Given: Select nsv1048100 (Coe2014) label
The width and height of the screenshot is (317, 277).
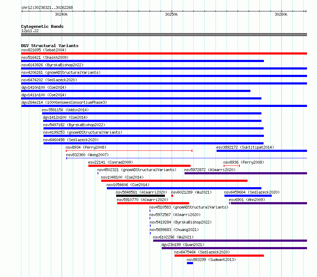Looking at the screenshot, I should (122, 177).
